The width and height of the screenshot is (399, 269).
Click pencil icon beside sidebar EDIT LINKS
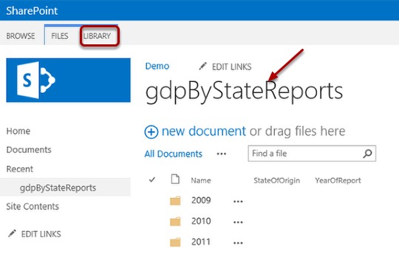pyautogui.click(x=12, y=234)
